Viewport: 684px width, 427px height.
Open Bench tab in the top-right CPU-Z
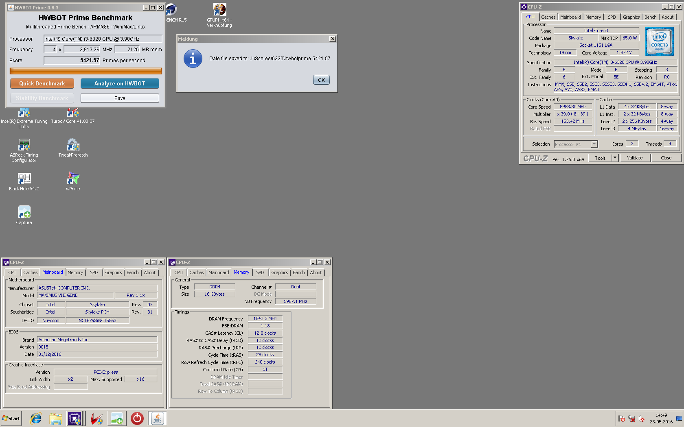coord(650,17)
